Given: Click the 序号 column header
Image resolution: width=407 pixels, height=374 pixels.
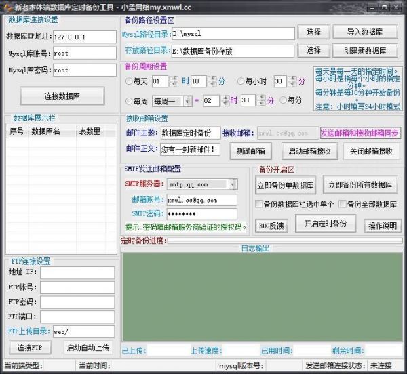Looking at the screenshot, I should [x=17, y=131].
